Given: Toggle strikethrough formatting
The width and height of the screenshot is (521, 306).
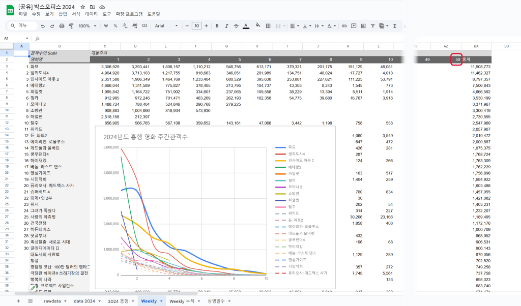Looking at the screenshot, I should tap(236, 25).
